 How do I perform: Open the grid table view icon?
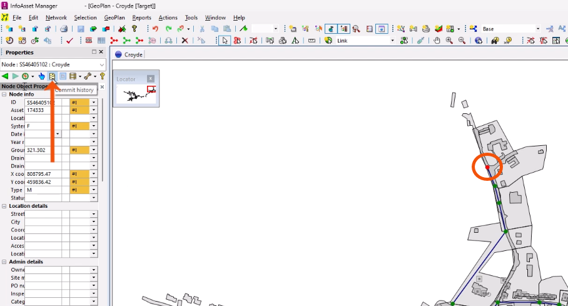(101, 41)
